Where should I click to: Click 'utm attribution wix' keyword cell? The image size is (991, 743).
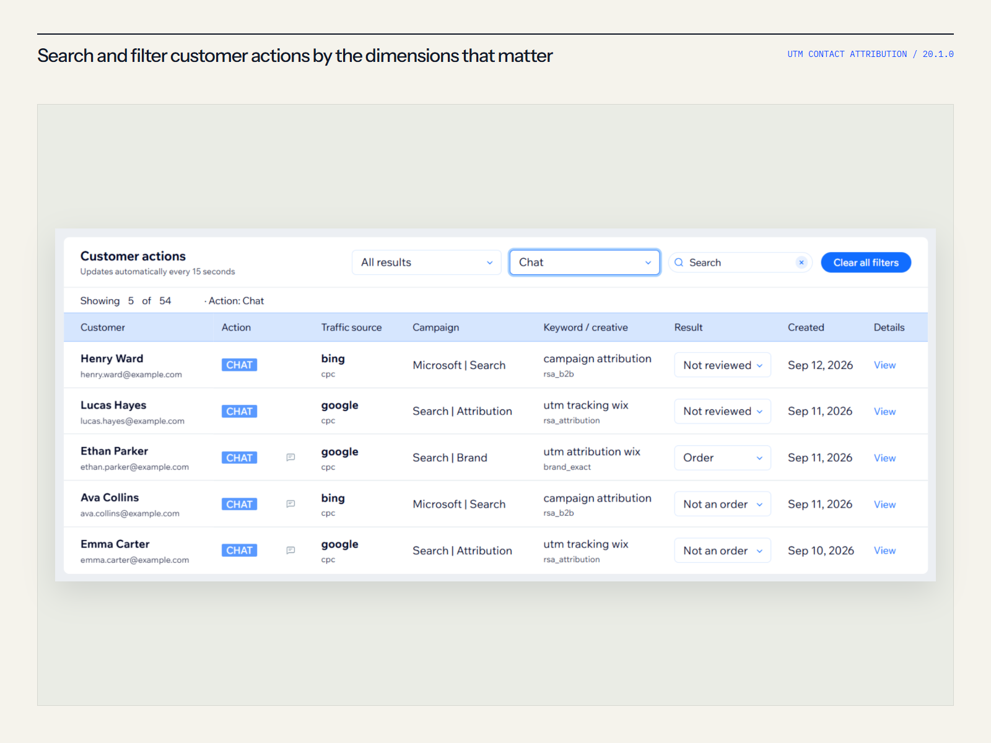(x=592, y=452)
